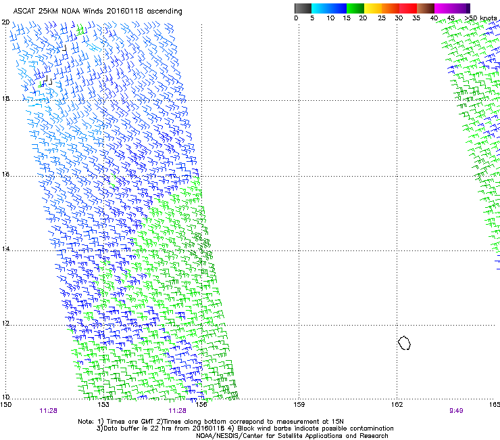Click the latitude label 16
Screen dimensions: 500x440
pos(5,175)
